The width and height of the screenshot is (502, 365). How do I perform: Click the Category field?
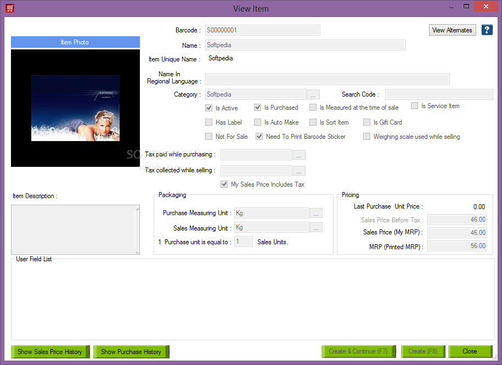pyautogui.click(x=256, y=94)
